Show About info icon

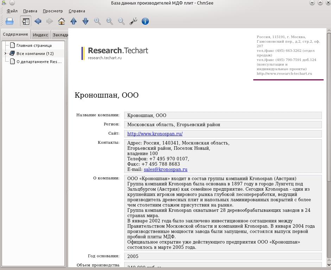point(145,21)
